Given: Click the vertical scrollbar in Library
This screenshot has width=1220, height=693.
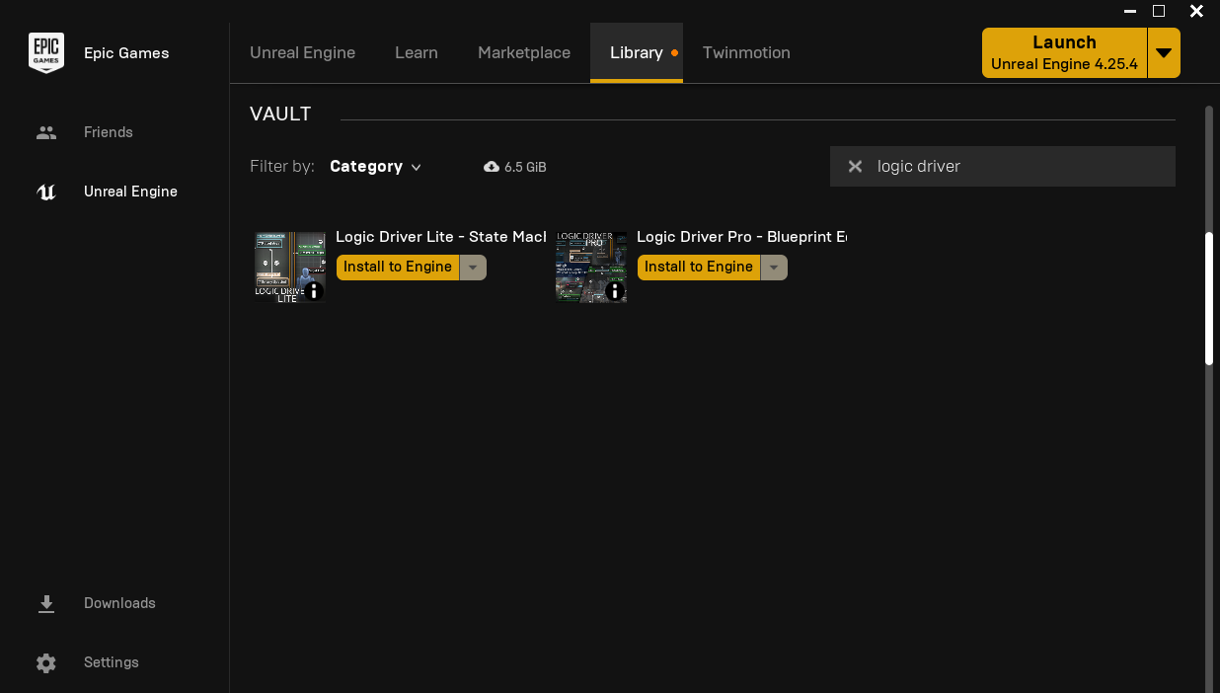Looking at the screenshot, I should coord(1209,296).
